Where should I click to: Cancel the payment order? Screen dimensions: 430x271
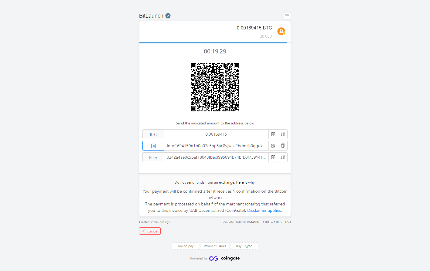pyautogui.click(x=150, y=231)
